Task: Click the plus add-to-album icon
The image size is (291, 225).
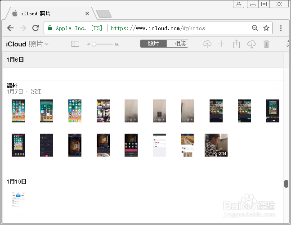Action: pyautogui.click(x=222, y=44)
